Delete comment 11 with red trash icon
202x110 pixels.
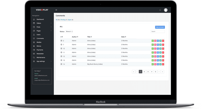[x=163, y=53]
